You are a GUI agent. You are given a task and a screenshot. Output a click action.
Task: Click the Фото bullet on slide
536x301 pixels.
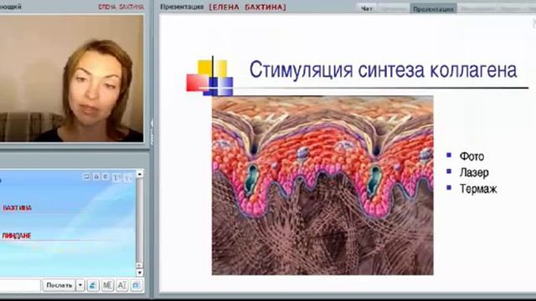click(x=472, y=156)
